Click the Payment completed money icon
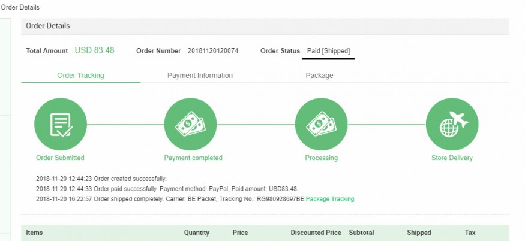Screen dimensions: 525x241 tap(191, 125)
